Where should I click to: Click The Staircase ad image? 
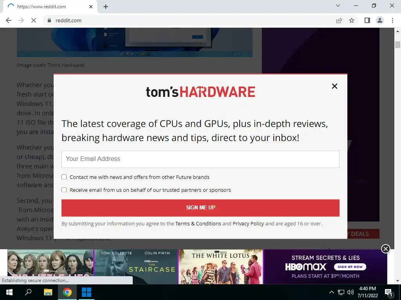[x=136, y=267]
